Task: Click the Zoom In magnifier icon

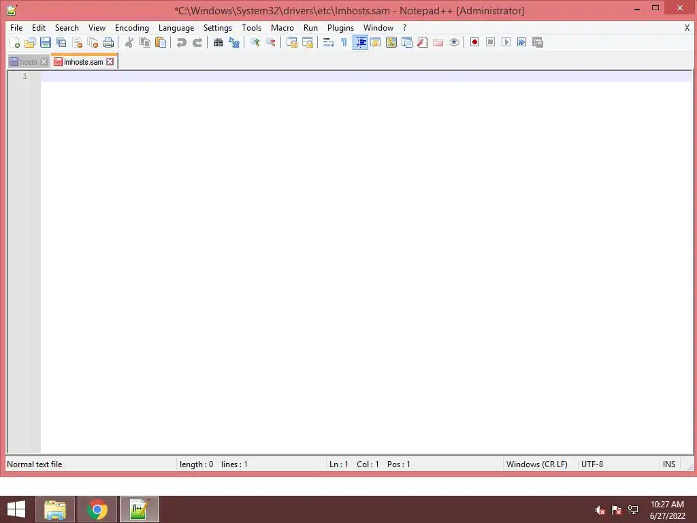Action: 255,42
